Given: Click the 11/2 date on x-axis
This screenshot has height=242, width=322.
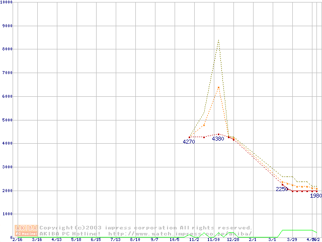Looking at the screenshot, I should pos(194,239).
